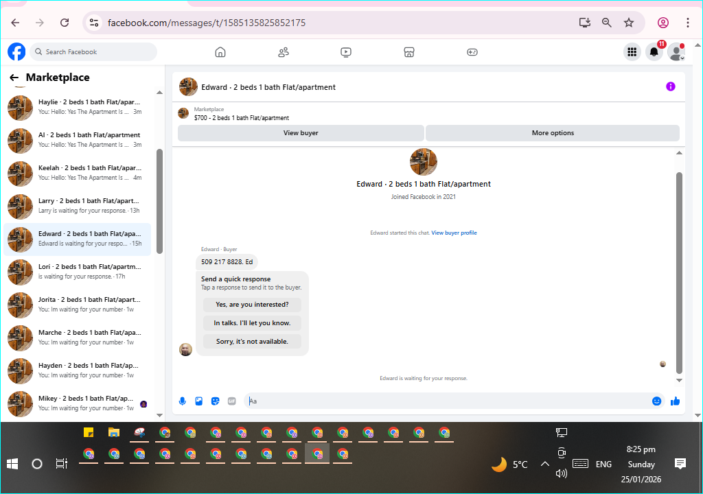Send 'In talks. I'll let you know.' response
Viewport: 703px width, 494px height.
pyautogui.click(x=252, y=322)
